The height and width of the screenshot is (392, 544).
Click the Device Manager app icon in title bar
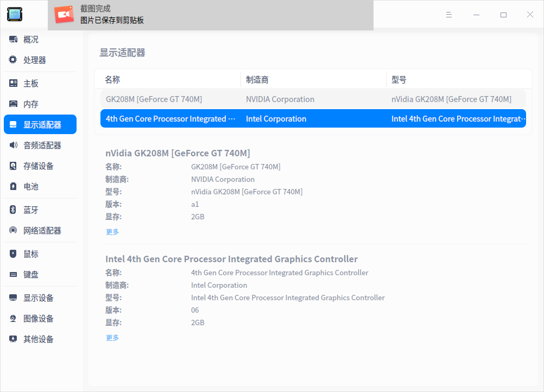[x=15, y=14]
